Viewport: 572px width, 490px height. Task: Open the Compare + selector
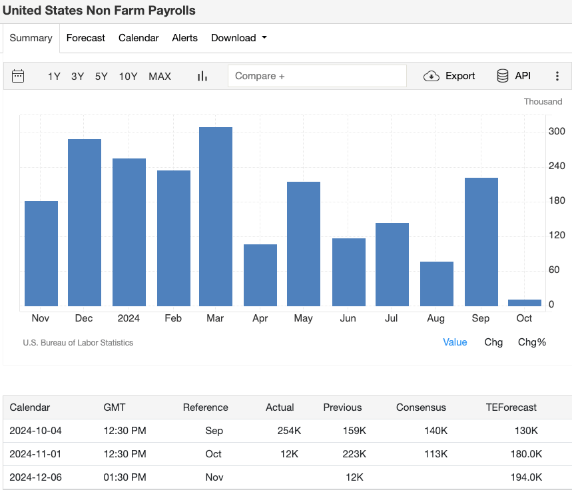pos(318,76)
